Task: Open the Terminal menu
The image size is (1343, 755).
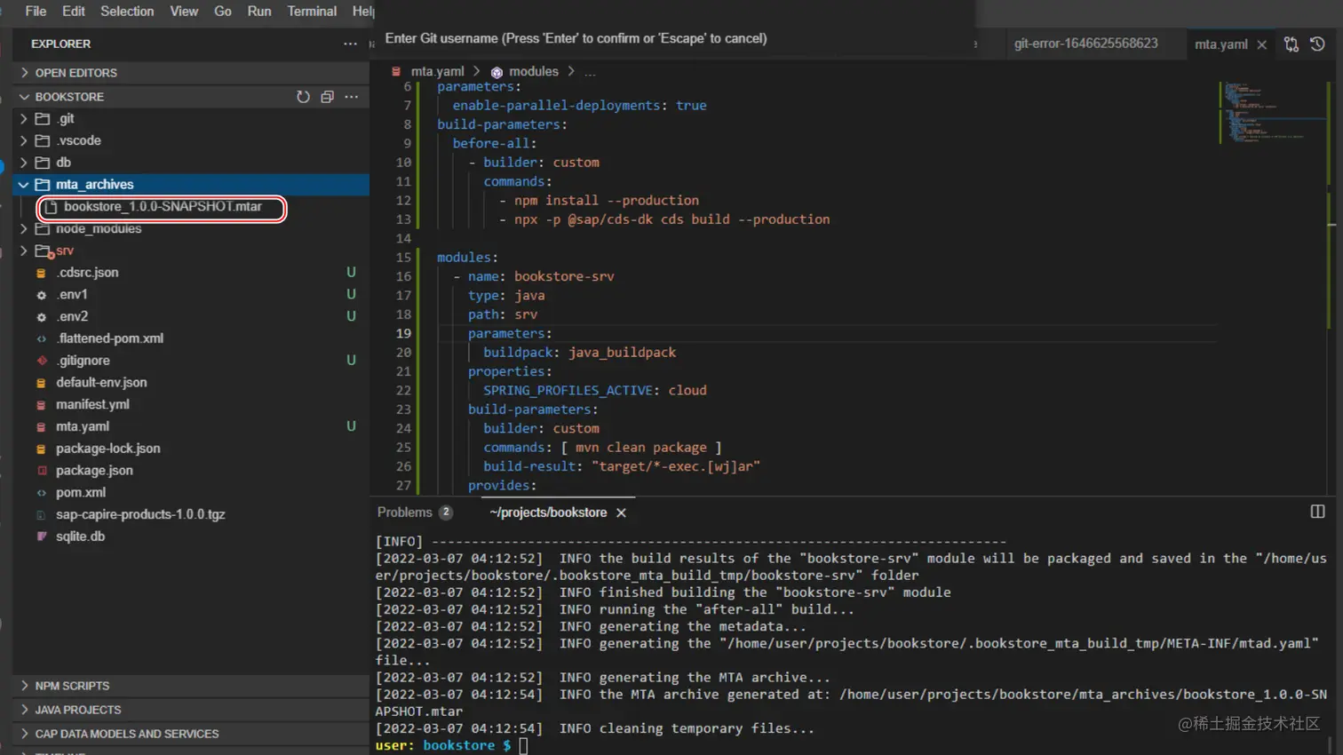Action: click(x=312, y=11)
